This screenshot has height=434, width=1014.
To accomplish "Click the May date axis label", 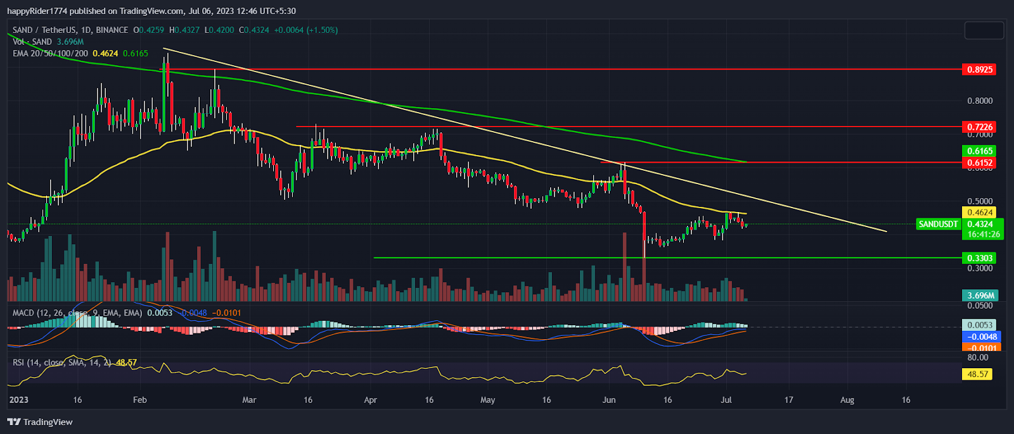I will [x=487, y=400].
